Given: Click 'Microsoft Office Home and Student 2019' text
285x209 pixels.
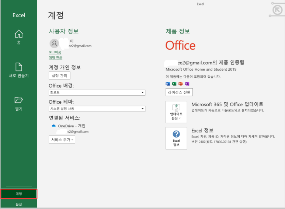Looking at the screenshot, I should tap(201, 69).
